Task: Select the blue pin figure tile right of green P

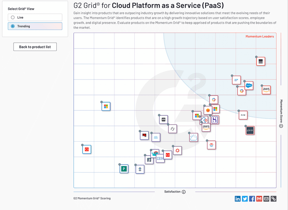Action: pos(140,169)
